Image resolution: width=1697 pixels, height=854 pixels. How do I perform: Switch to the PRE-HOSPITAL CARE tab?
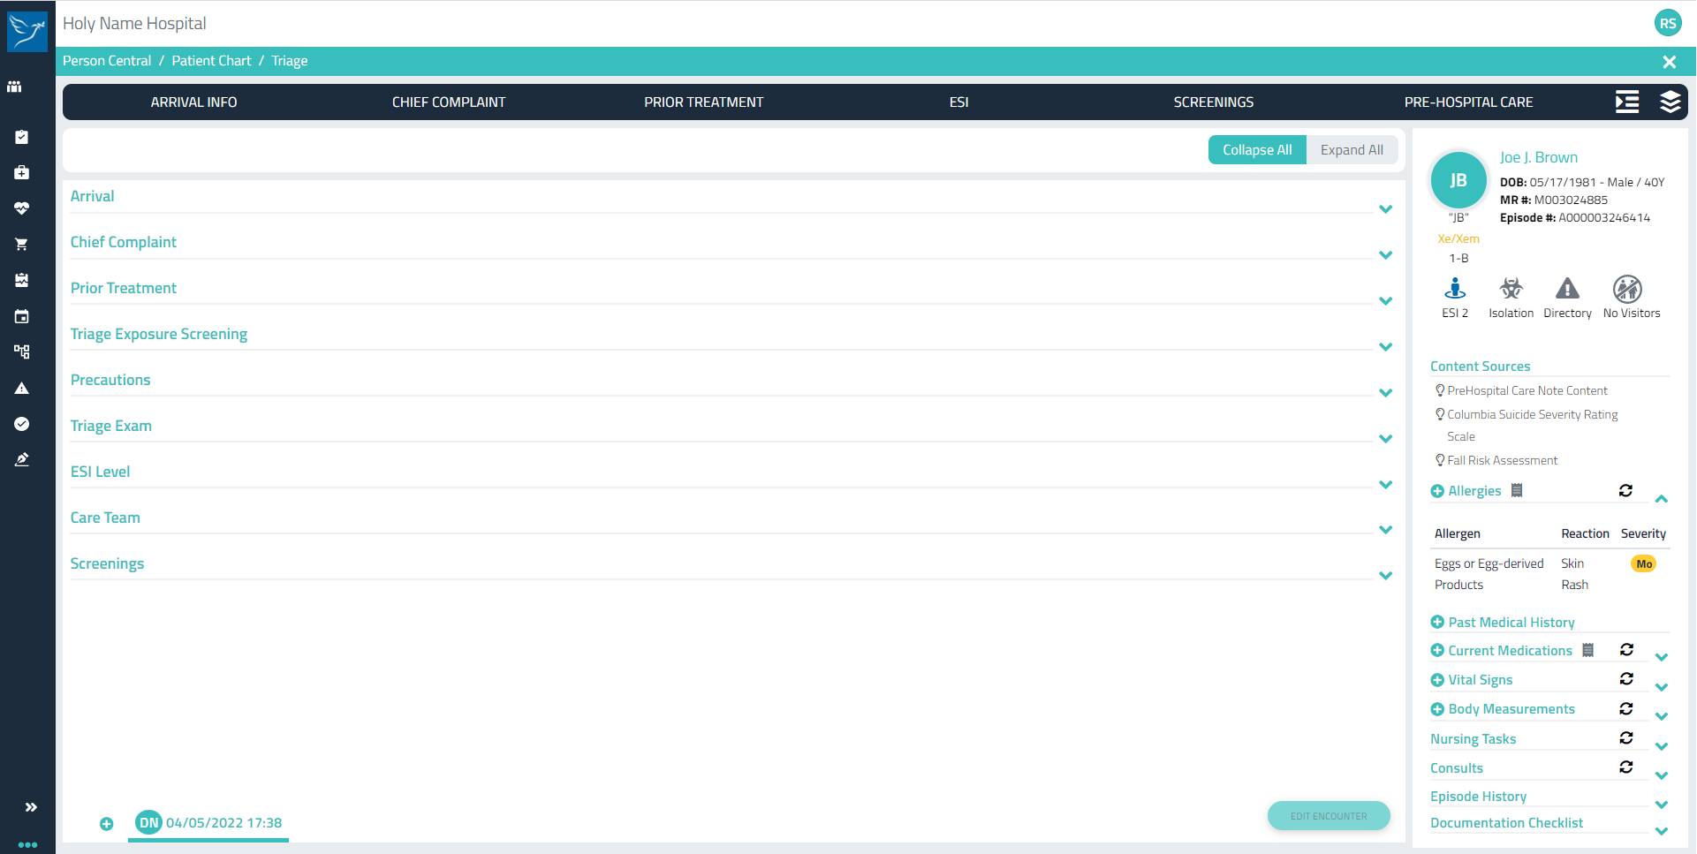(1468, 102)
